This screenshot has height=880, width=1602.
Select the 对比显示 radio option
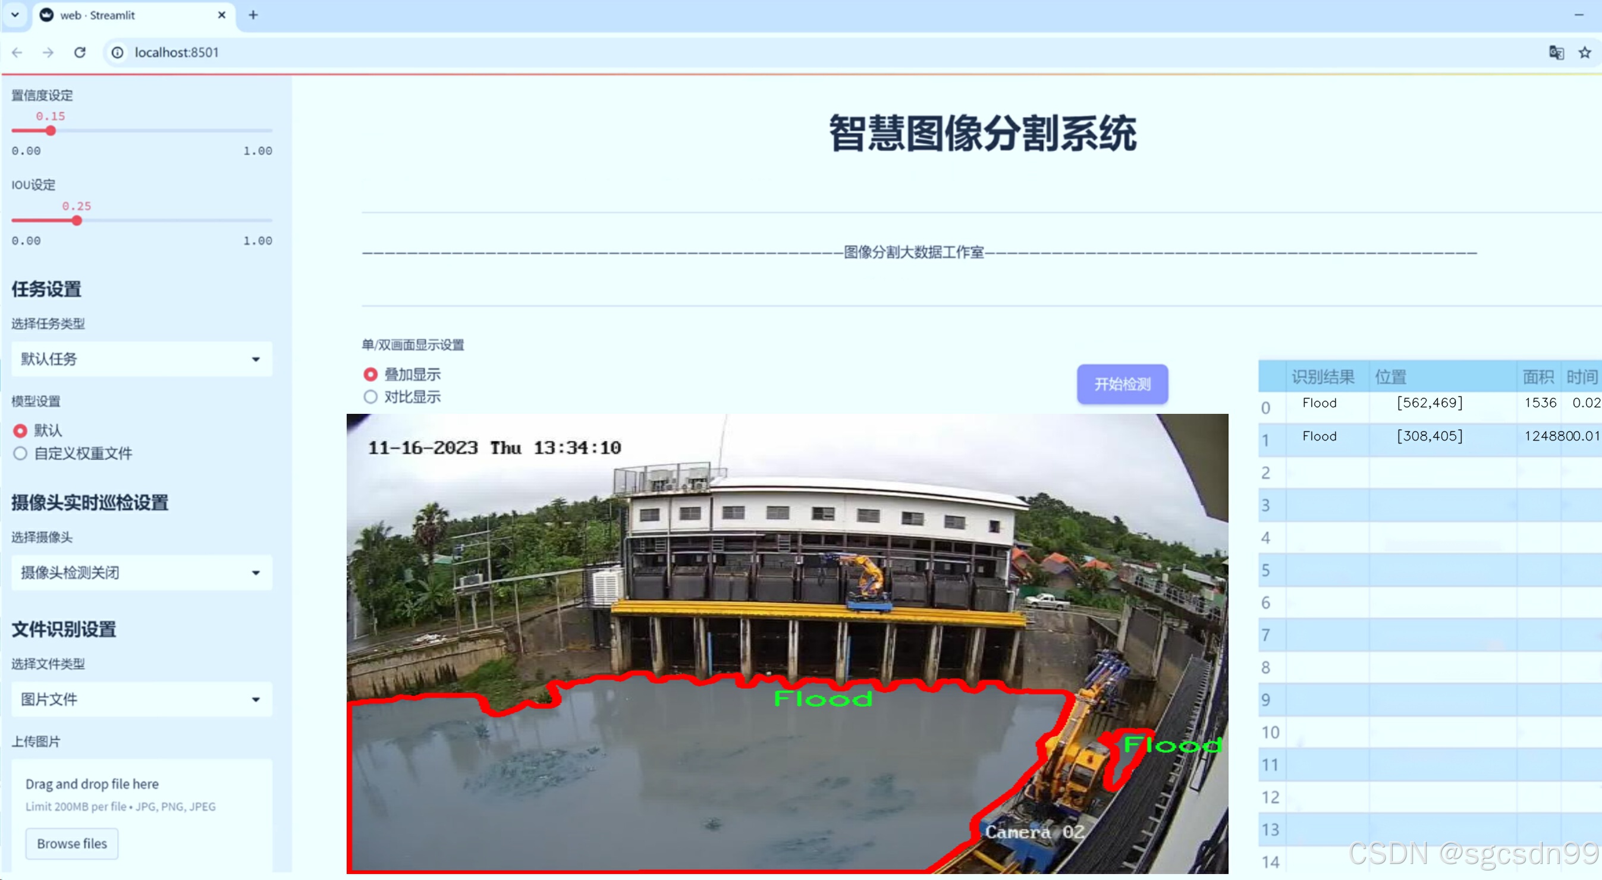click(x=370, y=397)
